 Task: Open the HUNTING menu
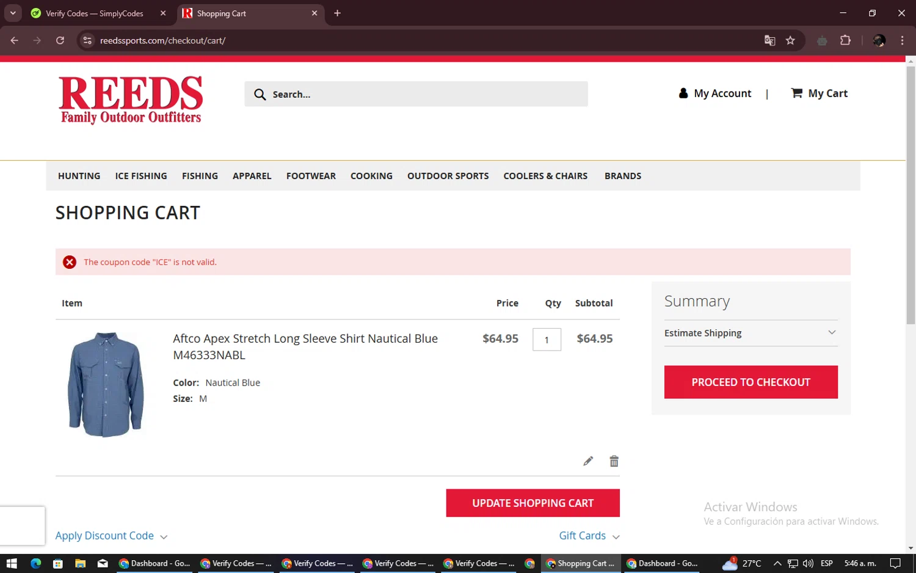[x=79, y=176]
